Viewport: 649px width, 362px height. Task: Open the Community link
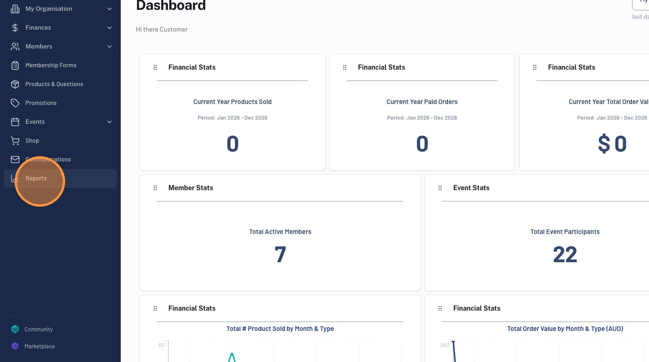pyautogui.click(x=39, y=330)
